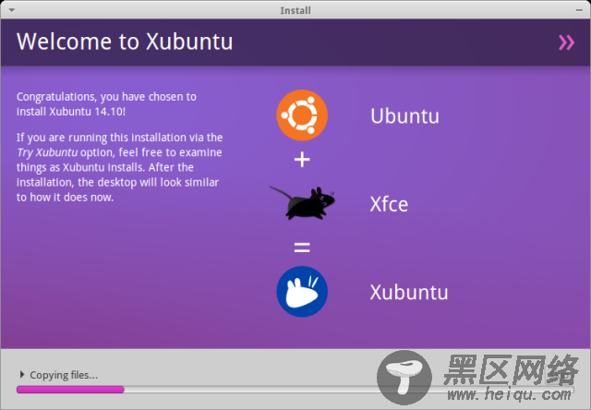
Task: Click the 'Install' window title
Action: (x=295, y=10)
